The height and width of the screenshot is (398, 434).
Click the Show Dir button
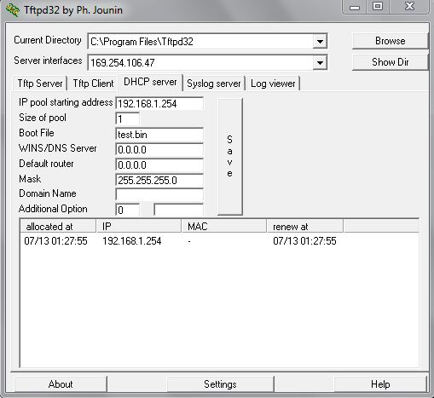click(x=391, y=62)
